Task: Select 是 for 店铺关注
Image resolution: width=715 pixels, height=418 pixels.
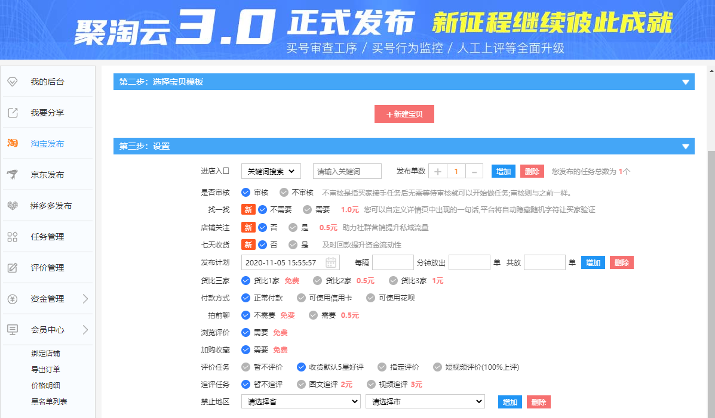Action: pos(293,228)
